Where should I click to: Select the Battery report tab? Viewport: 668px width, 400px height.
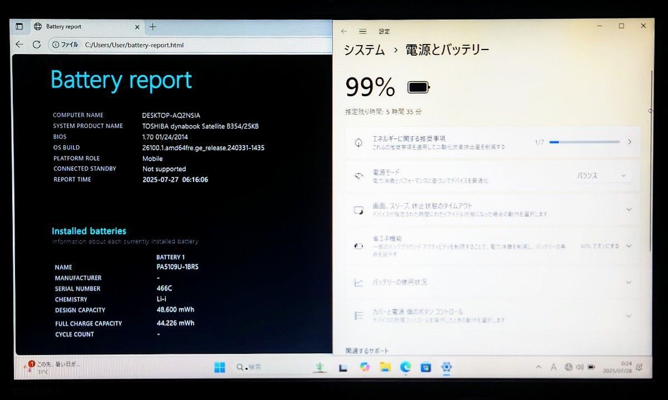click(x=86, y=26)
